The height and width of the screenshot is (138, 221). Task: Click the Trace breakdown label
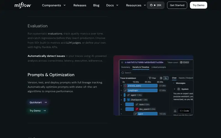[128, 78]
